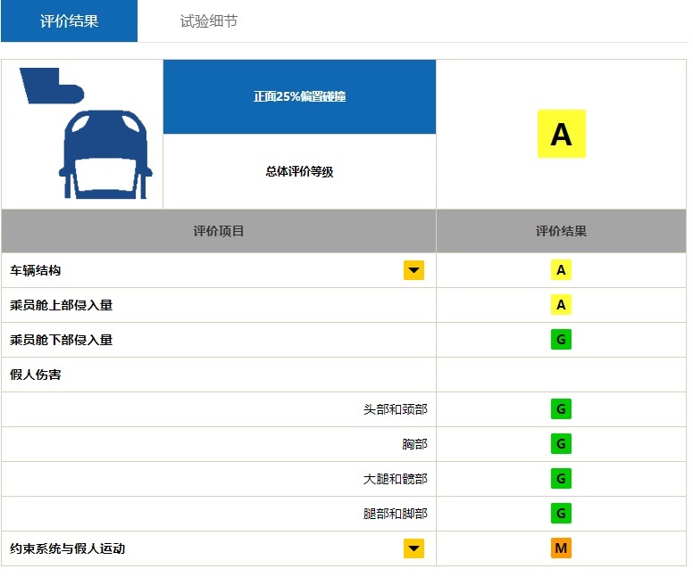The width and height of the screenshot is (693, 577).
Task: Switch to the 评价结果 tab
Action: pos(69,21)
